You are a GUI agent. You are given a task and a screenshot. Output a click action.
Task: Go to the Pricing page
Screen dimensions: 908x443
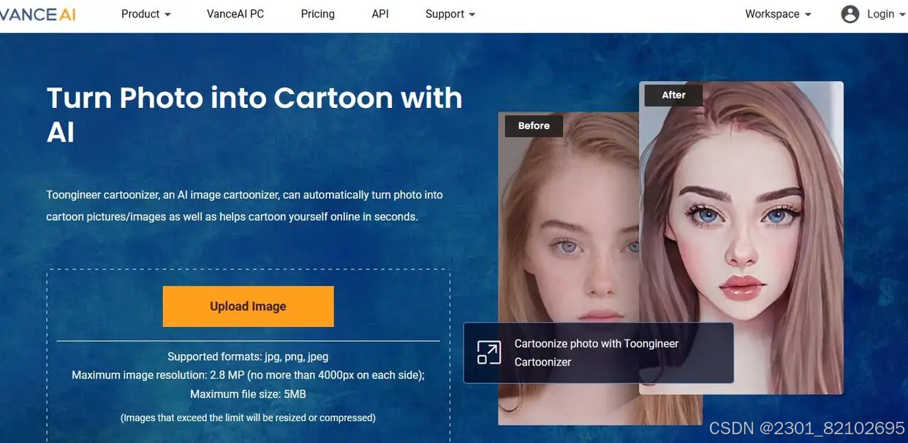(x=317, y=14)
